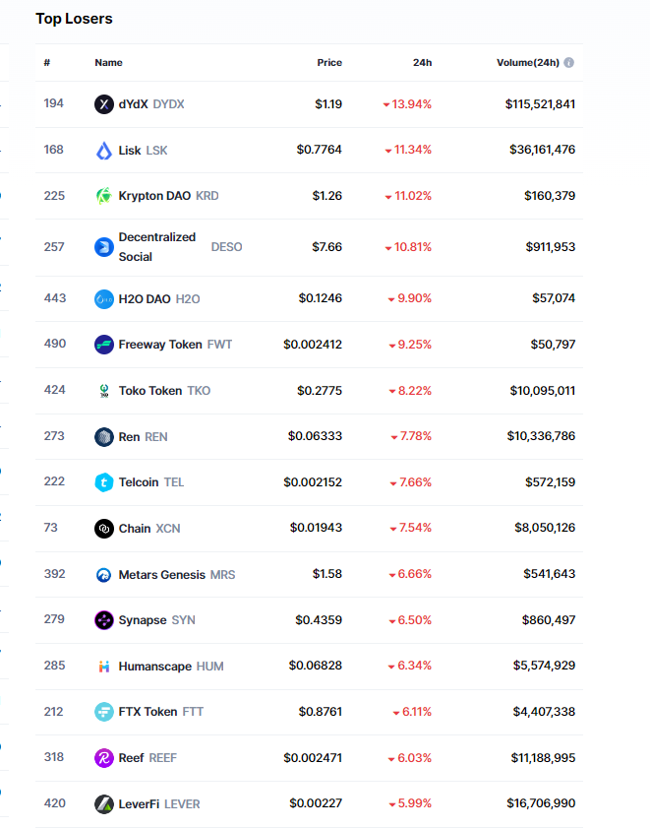
Task: Open the Humanscape HUM link
Action: point(170,667)
